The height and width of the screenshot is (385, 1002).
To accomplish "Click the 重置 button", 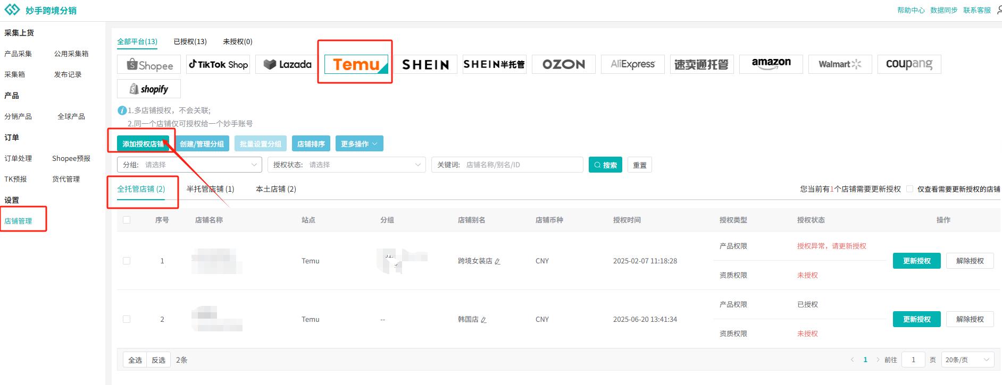I will (x=640, y=165).
